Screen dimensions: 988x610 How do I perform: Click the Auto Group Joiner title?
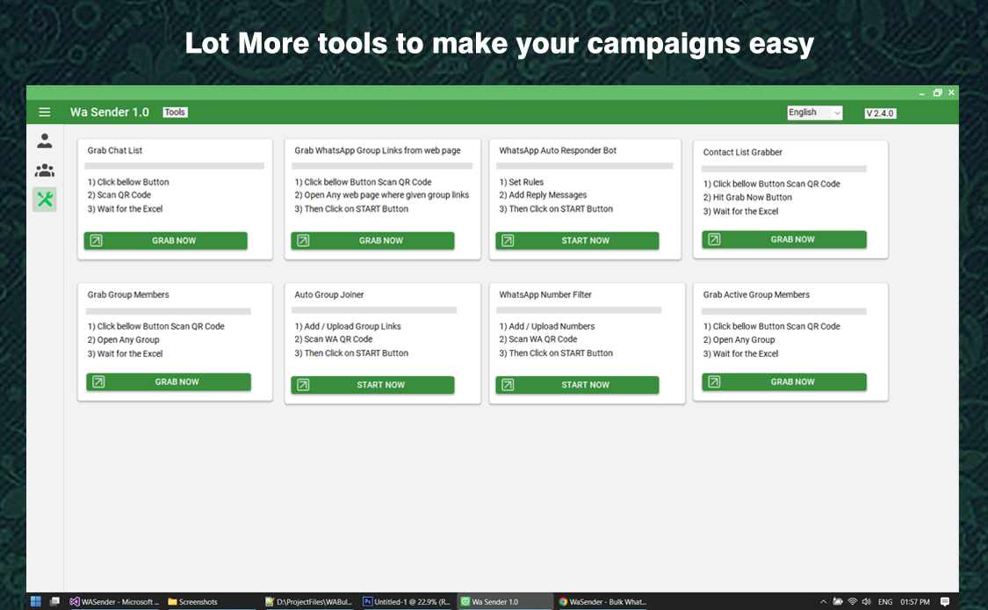[329, 294]
